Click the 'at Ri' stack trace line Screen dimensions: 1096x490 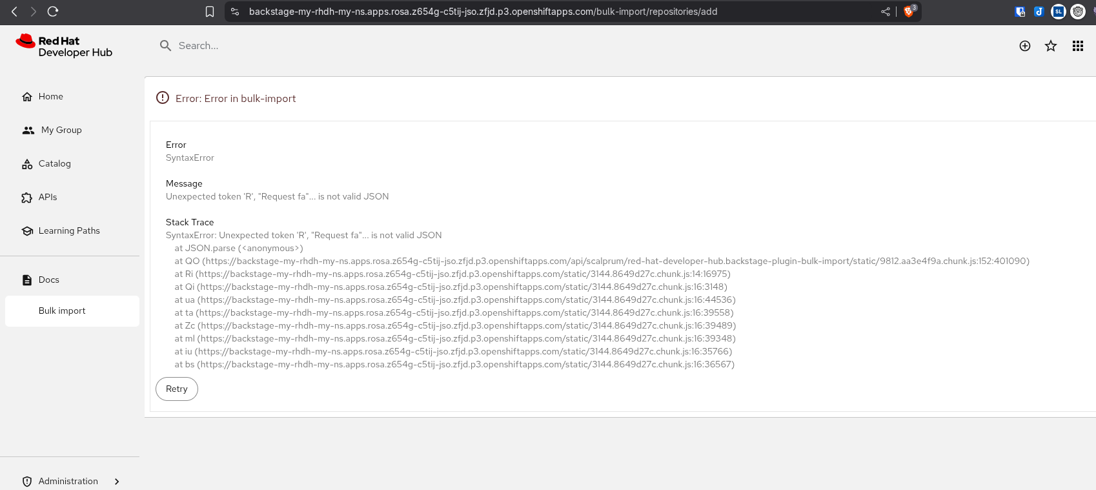pyautogui.click(x=452, y=274)
